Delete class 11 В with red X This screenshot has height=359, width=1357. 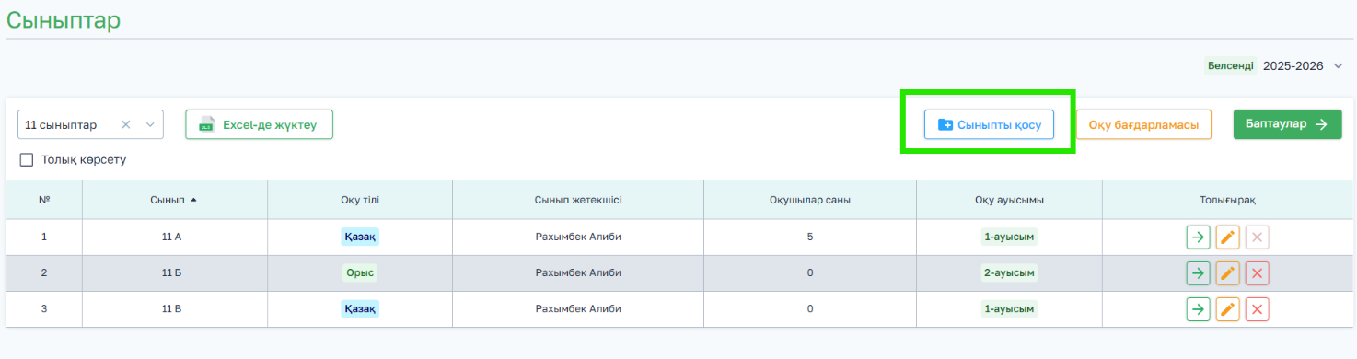point(1257,308)
